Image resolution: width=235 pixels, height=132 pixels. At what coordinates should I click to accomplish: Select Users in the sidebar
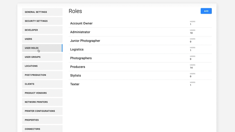[x=42, y=39]
